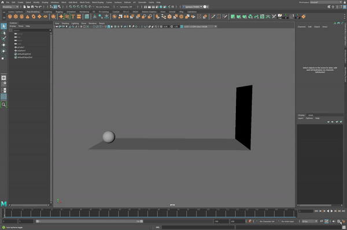Save the scene with disk icon

[x=32, y=7]
